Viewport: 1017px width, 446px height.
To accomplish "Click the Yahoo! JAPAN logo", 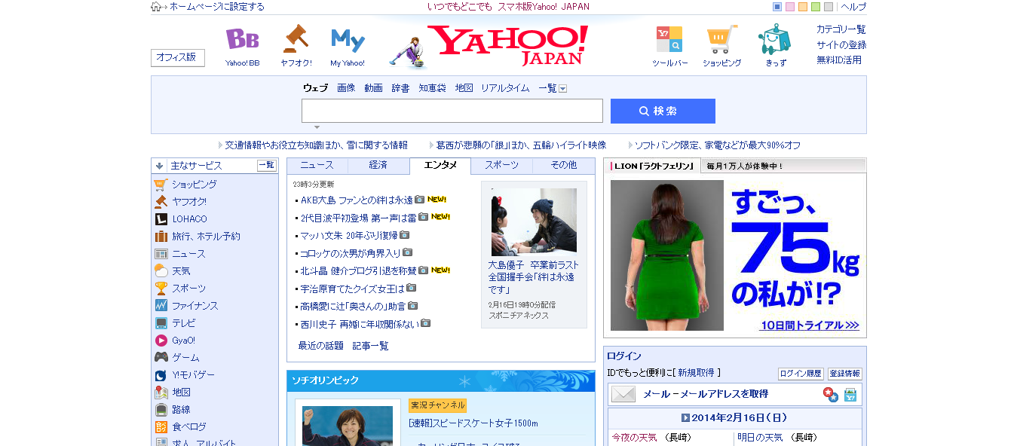I will 507,44.
